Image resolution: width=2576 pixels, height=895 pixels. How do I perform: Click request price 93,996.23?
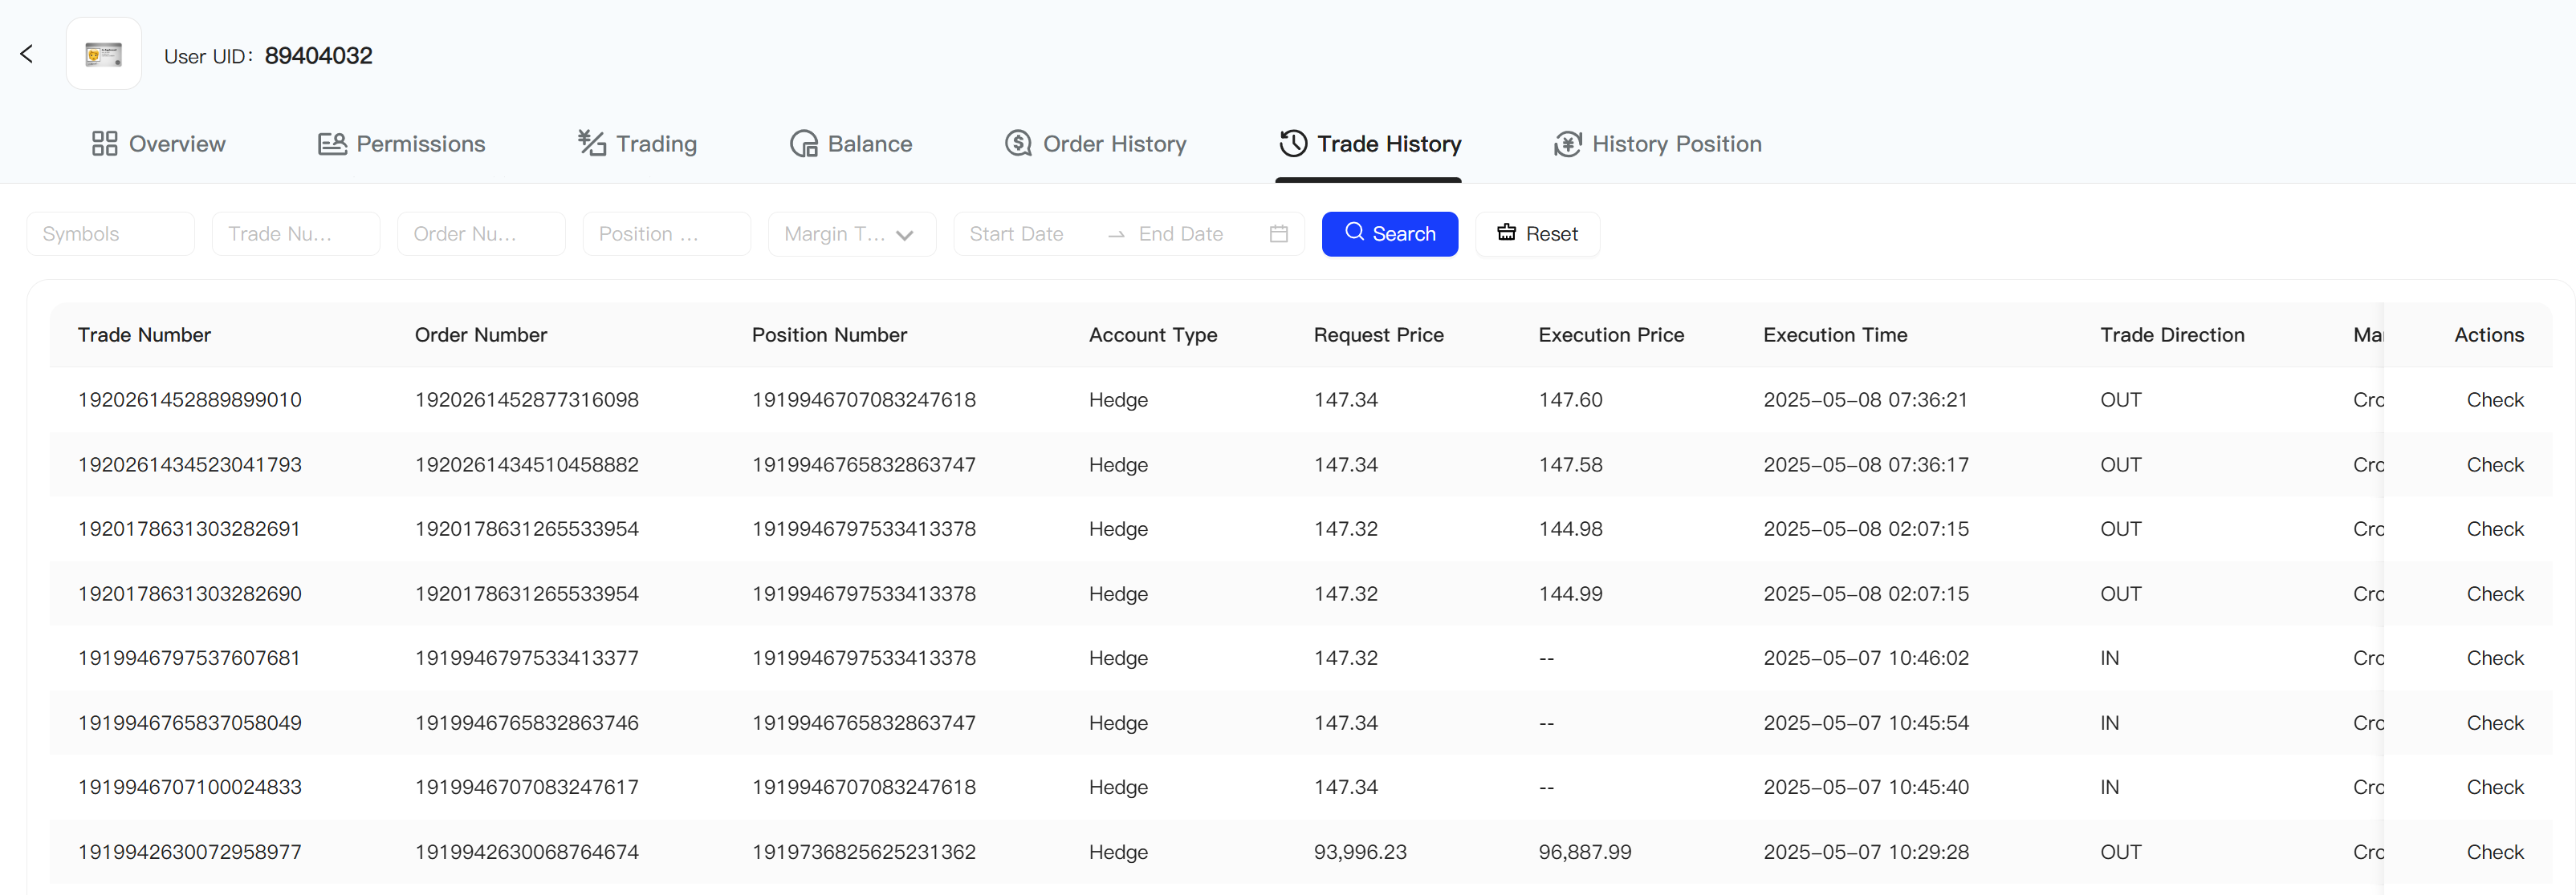point(1360,852)
